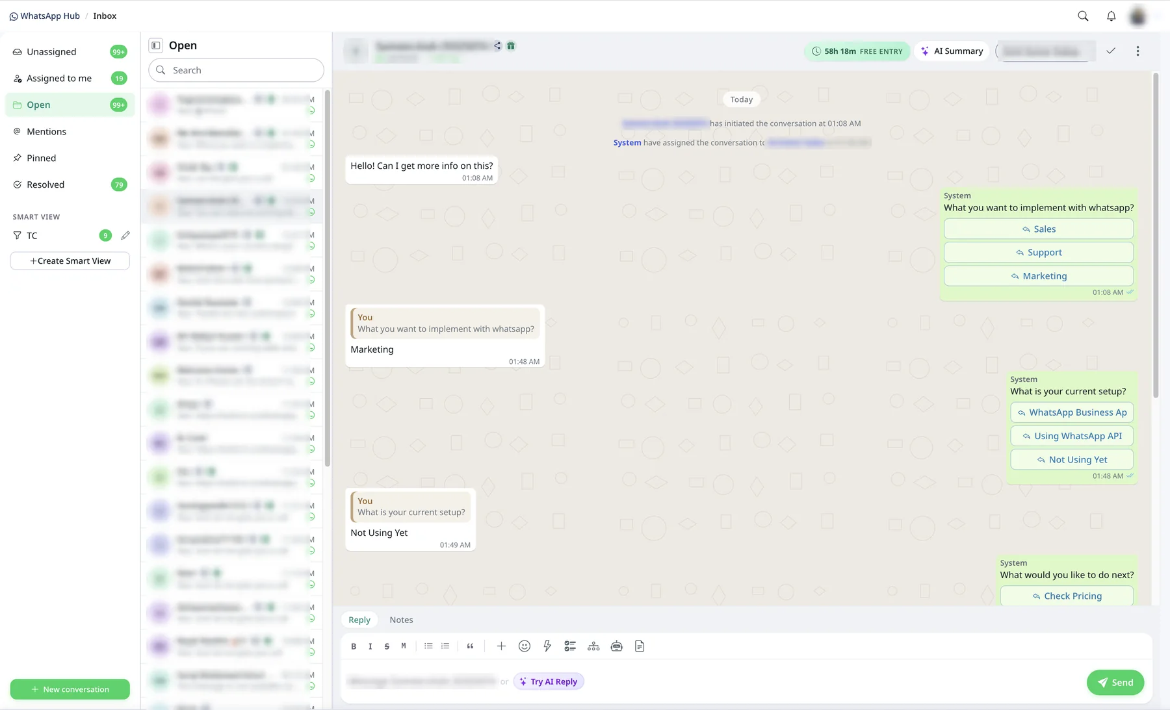The width and height of the screenshot is (1170, 710).
Task: Open the Mentions view
Action: [x=70, y=132]
